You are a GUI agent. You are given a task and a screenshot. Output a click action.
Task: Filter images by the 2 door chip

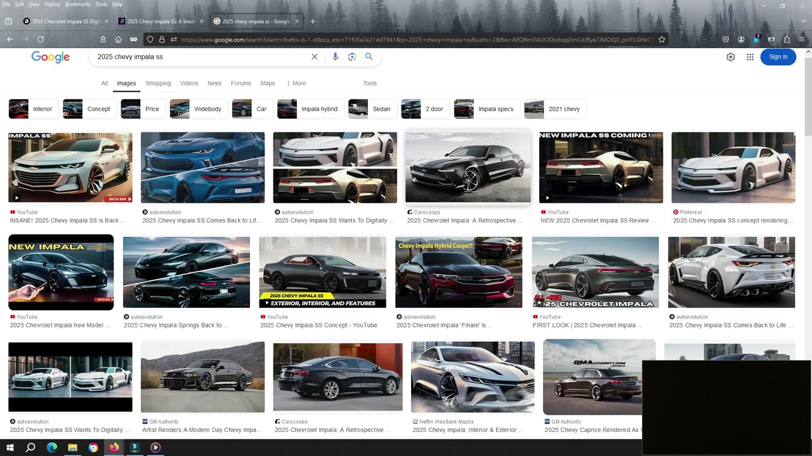(x=425, y=109)
